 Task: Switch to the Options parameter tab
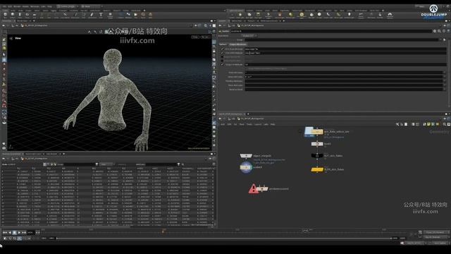(223, 44)
